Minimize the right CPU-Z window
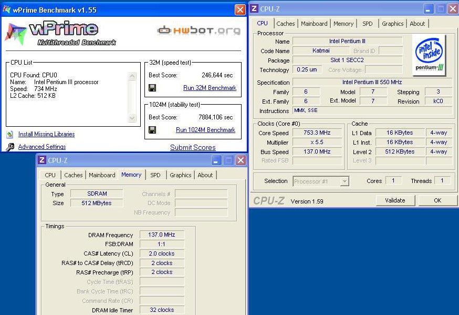459x315 pixels. pyautogui.click(x=428, y=9)
